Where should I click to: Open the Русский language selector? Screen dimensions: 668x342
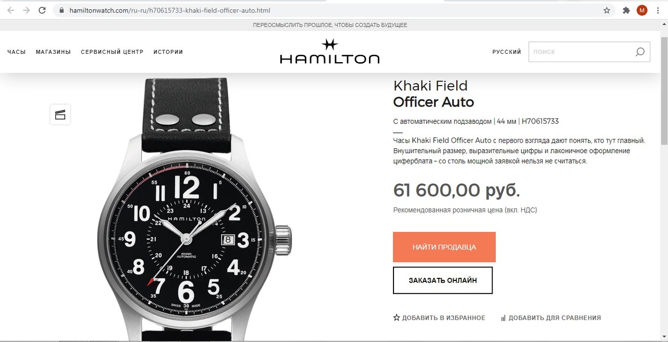tap(507, 52)
